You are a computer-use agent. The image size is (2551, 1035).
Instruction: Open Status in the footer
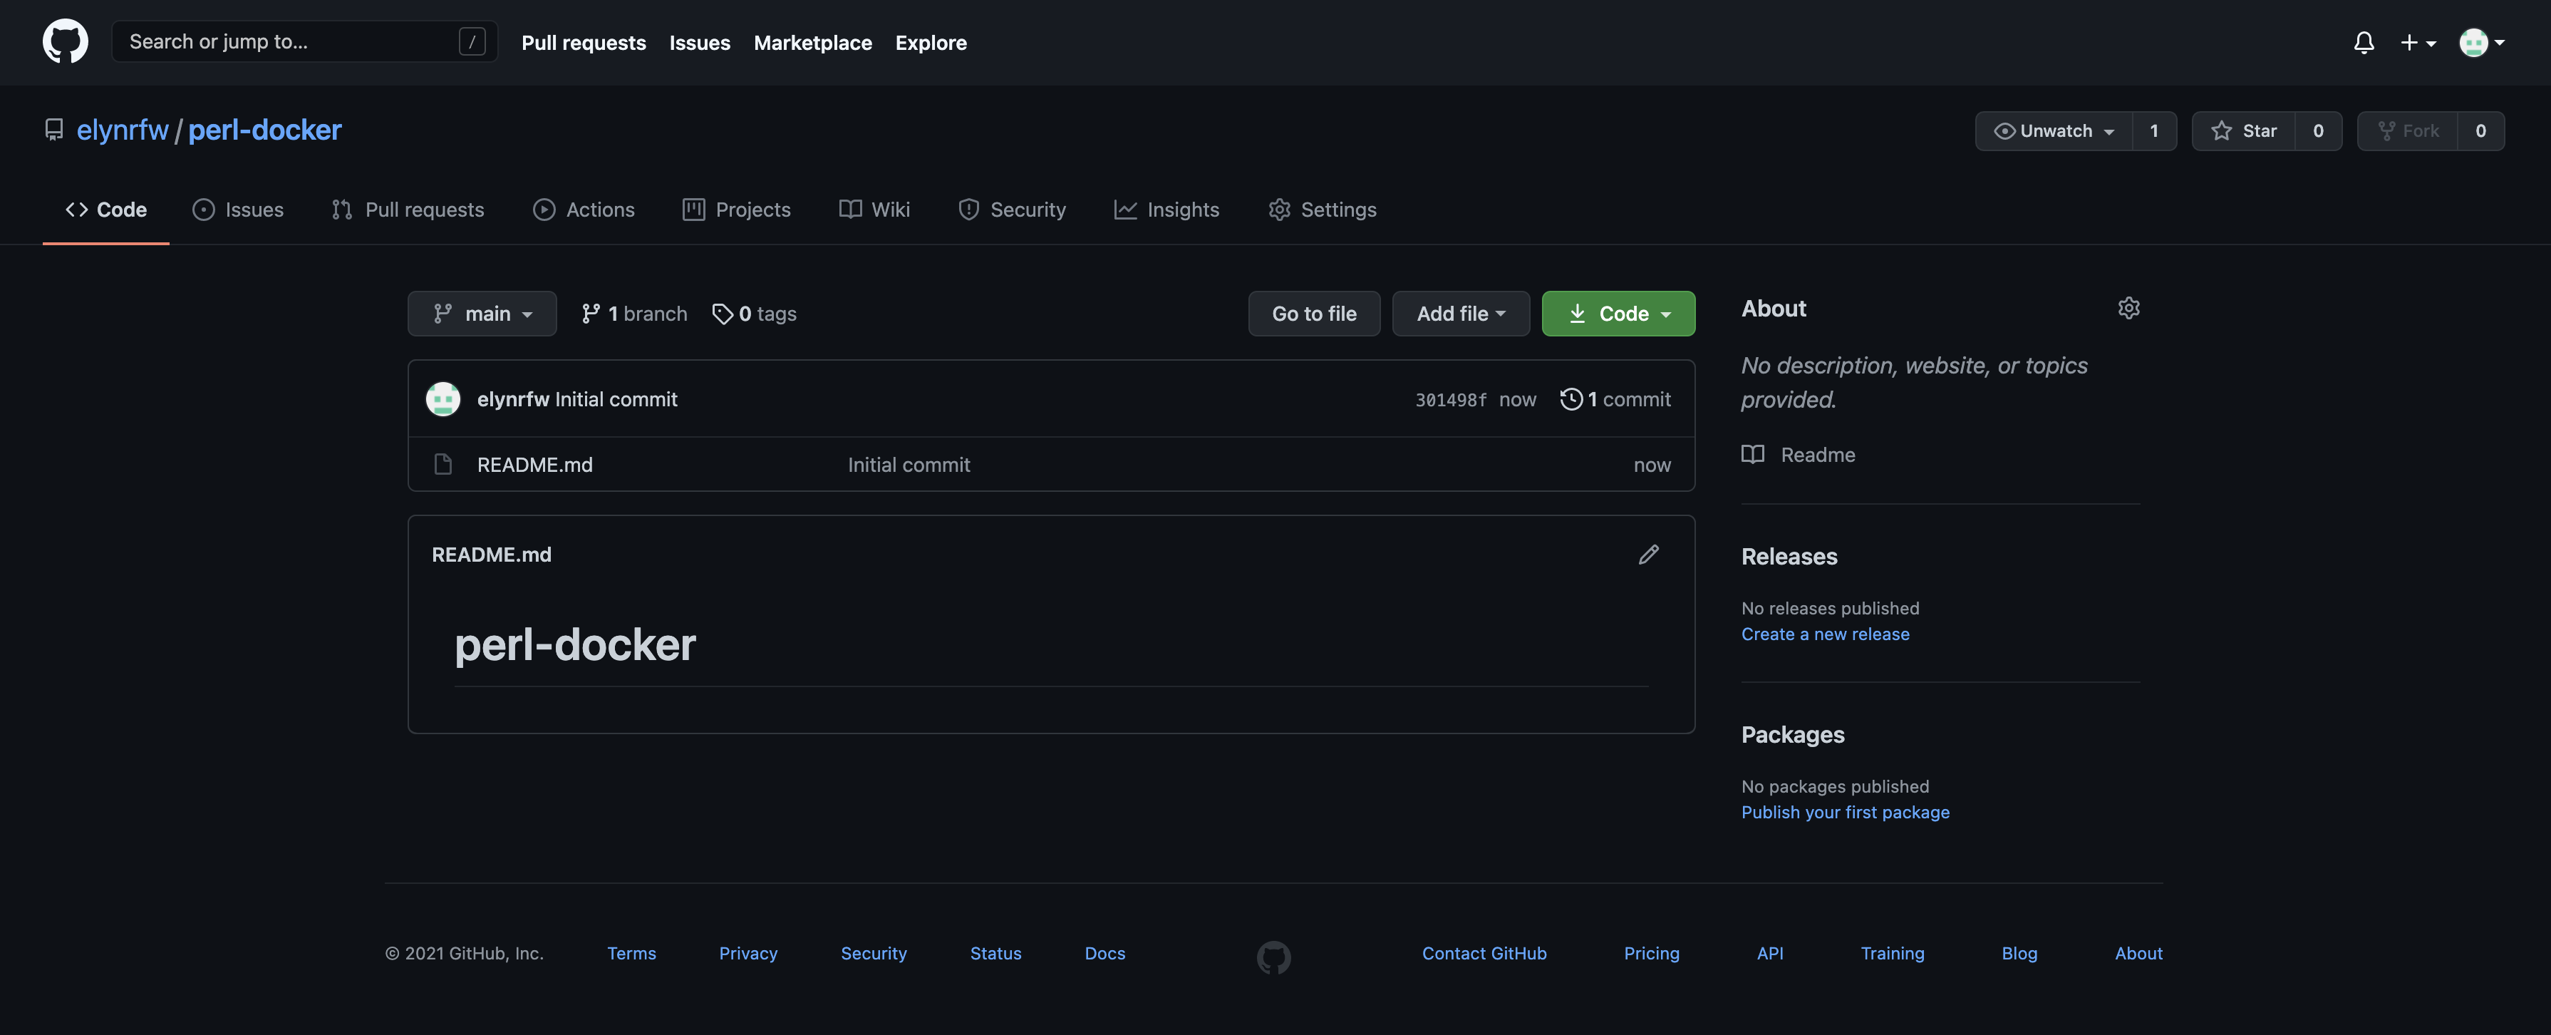click(995, 953)
